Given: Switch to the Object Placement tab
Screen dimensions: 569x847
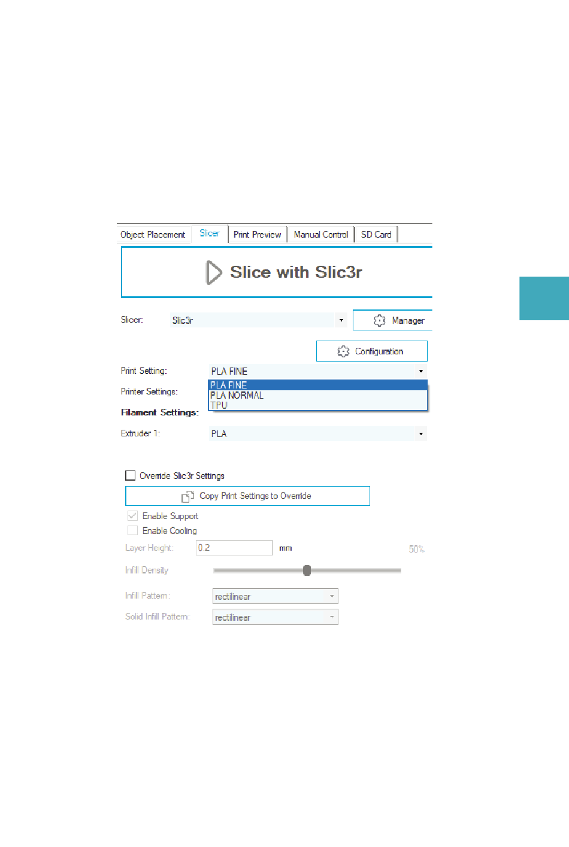Looking at the screenshot, I should pyautogui.click(x=153, y=235).
